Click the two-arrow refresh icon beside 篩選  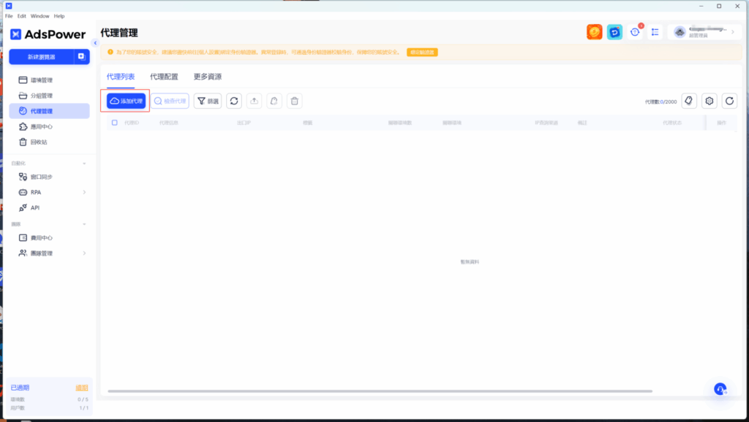pos(234,101)
